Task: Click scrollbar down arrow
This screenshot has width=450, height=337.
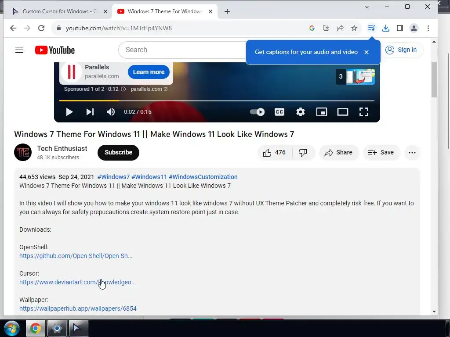Action: click(x=434, y=312)
